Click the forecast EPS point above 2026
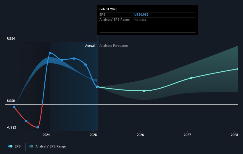 [x=144, y=91]
